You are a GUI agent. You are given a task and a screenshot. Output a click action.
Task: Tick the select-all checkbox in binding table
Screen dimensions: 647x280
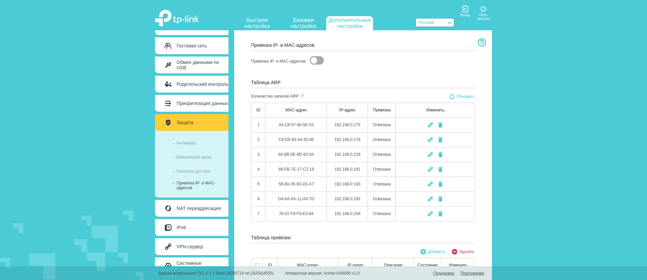click(x=257, y=265)
